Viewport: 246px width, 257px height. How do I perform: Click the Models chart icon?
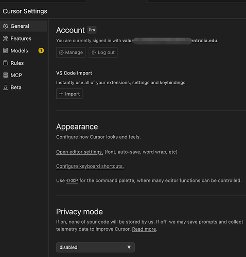tap(6, 50)
